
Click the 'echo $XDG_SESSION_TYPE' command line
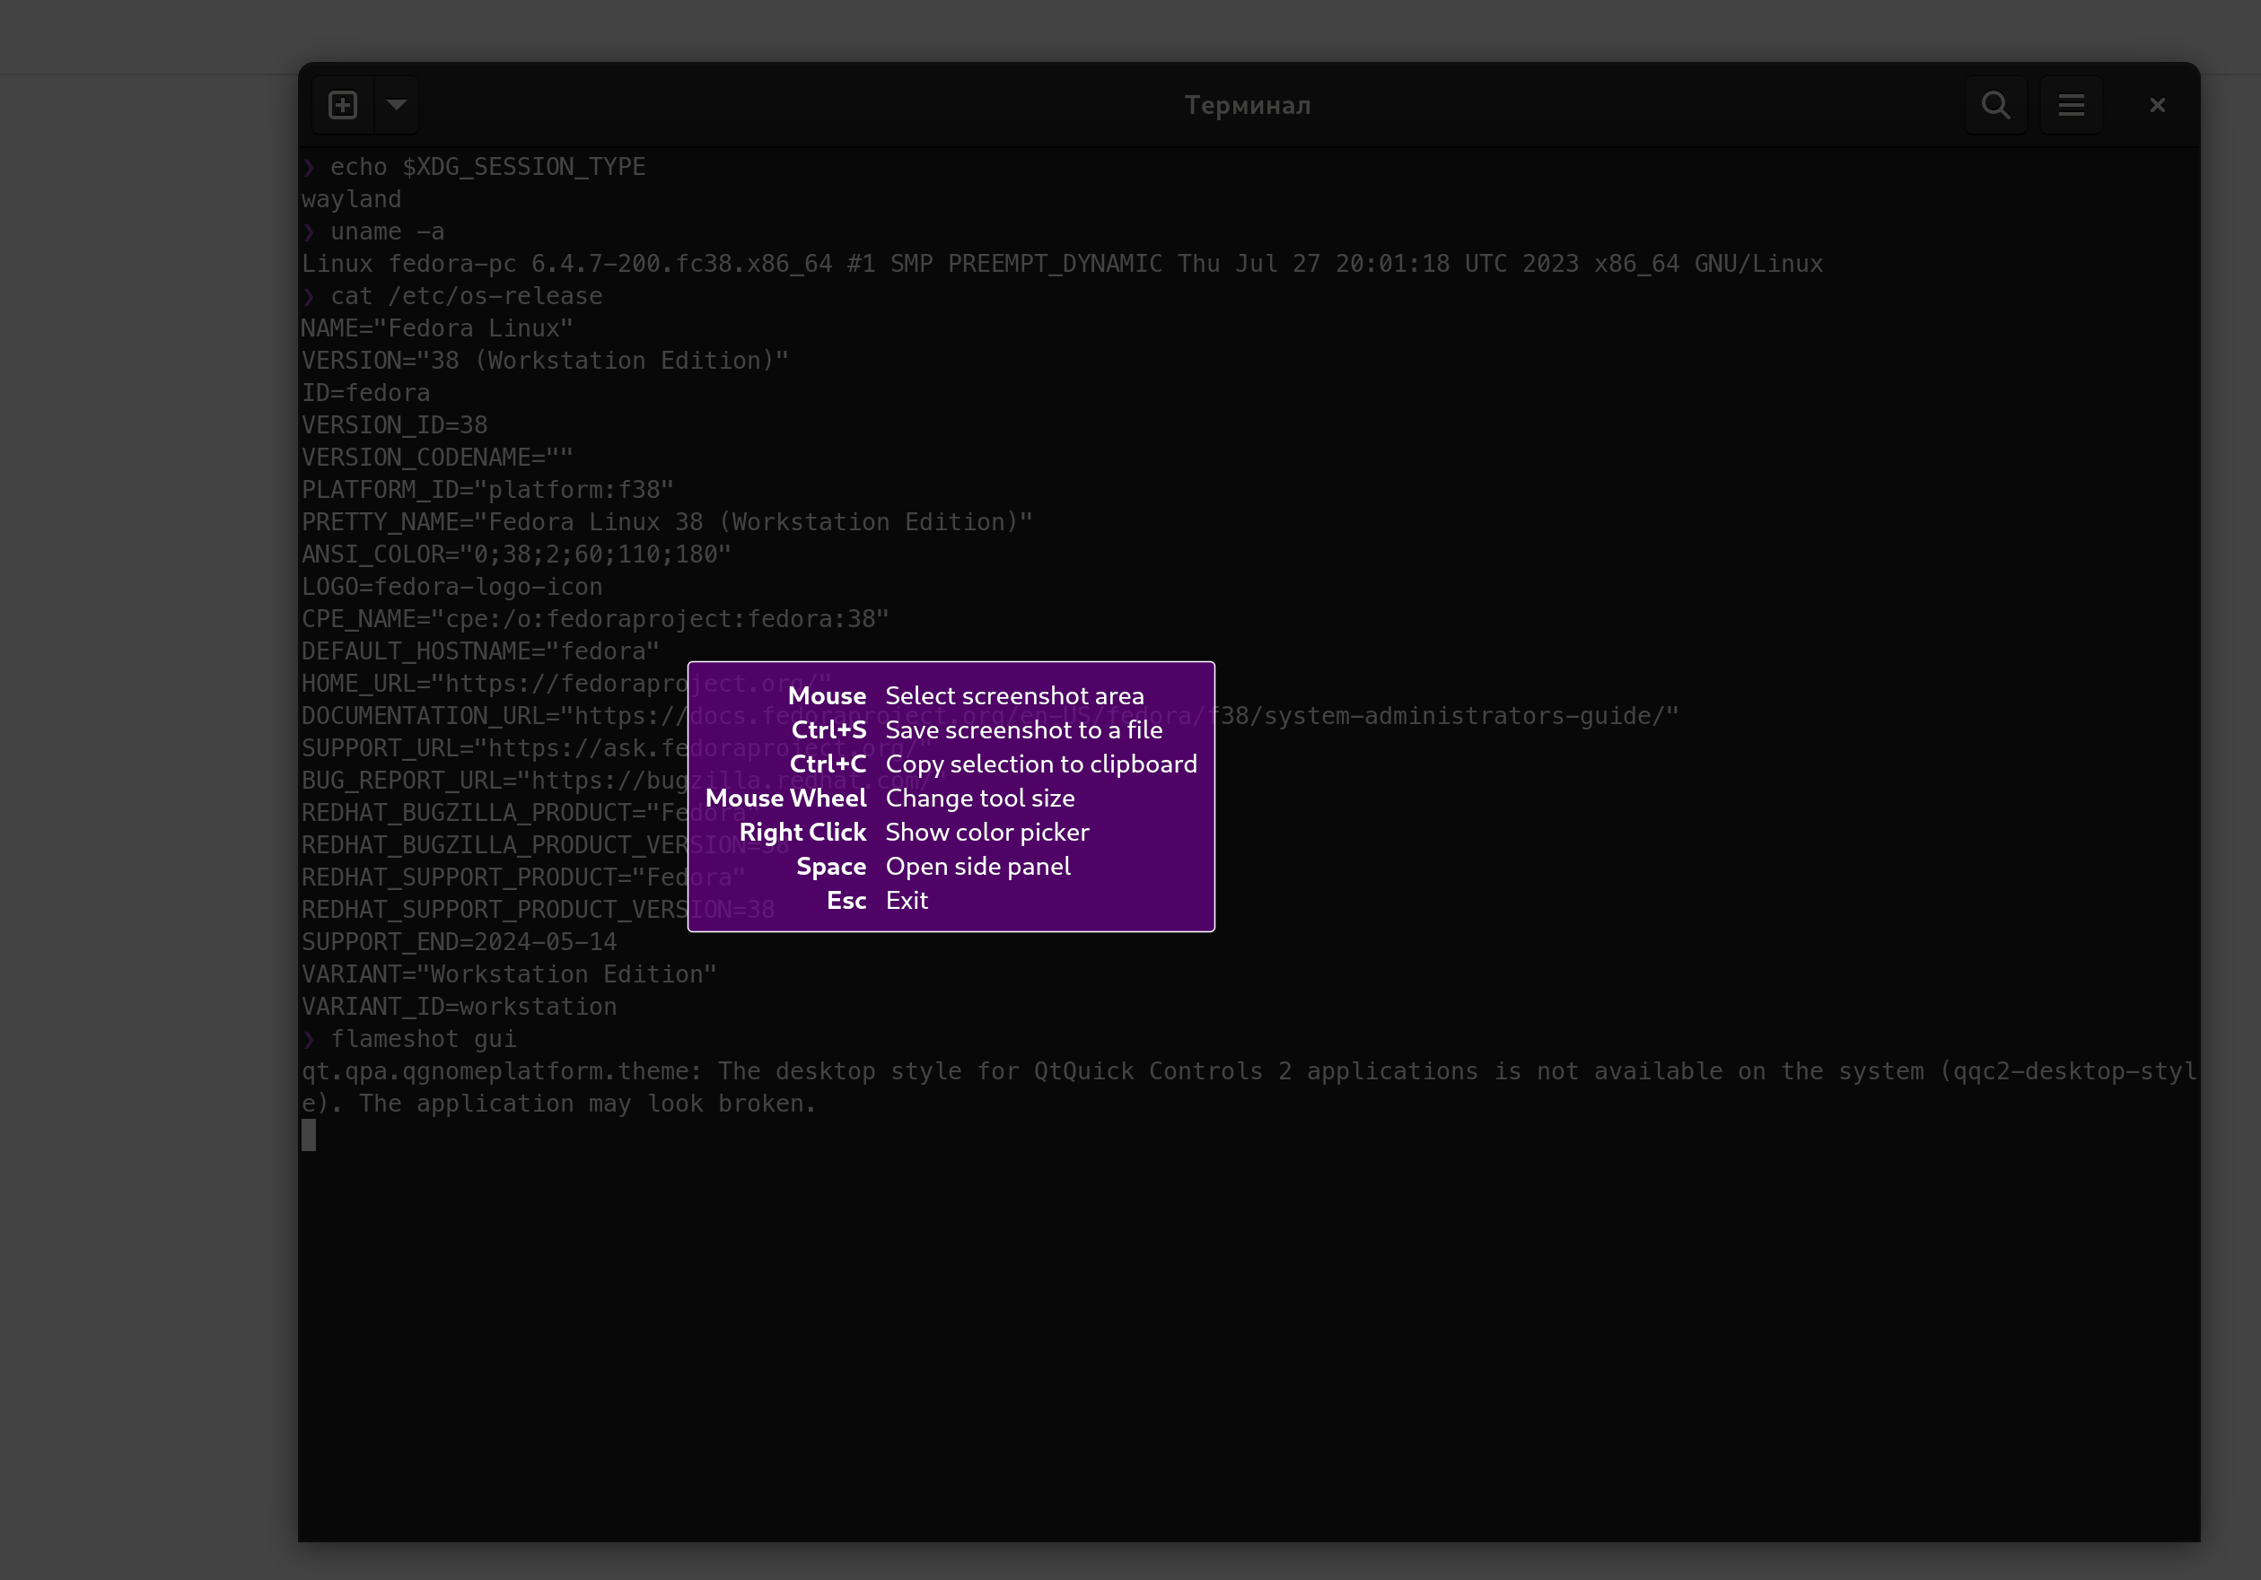tap(474, 168)
